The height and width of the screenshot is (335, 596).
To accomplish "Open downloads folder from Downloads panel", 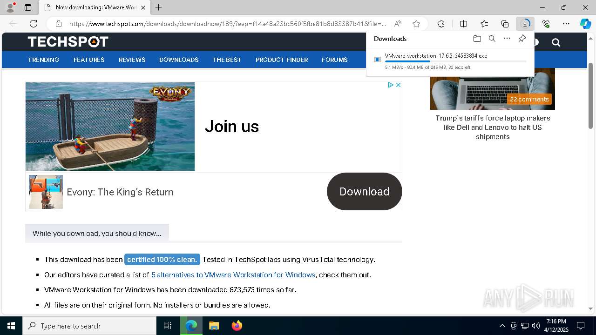I will [477, 39].
